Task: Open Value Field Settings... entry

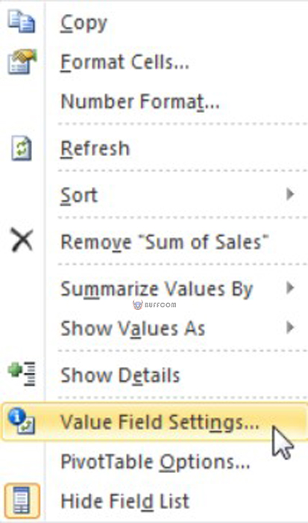Action: point(154,421)
